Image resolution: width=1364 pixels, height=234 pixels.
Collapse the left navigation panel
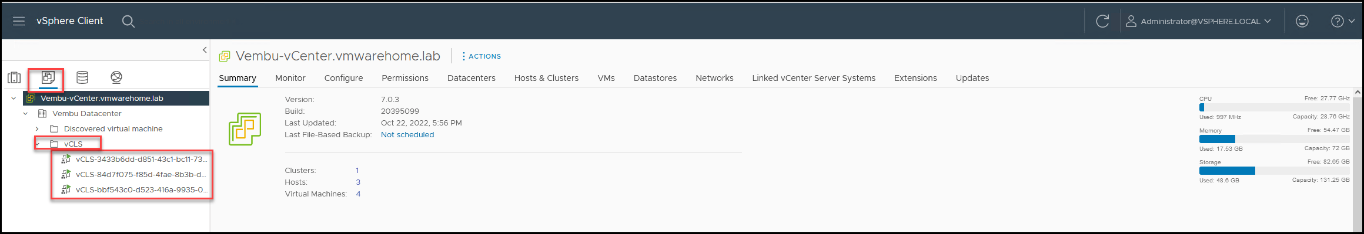click(205, 50)
